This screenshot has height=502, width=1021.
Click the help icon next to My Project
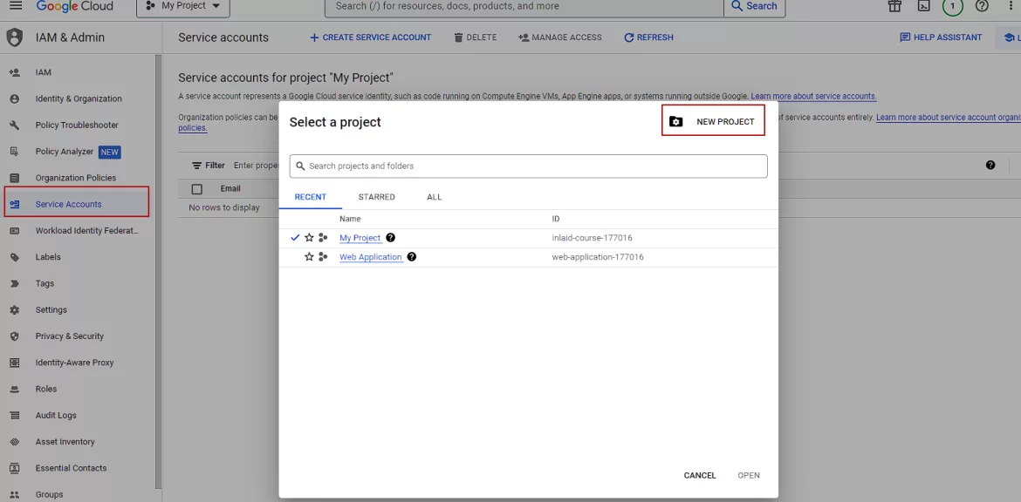pyautogui.click(x=391, y=237)
